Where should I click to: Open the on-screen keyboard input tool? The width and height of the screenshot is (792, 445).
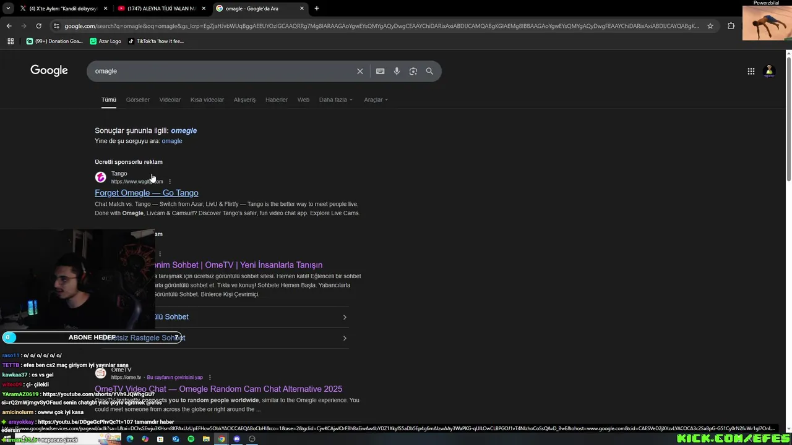(x=380, y=71)
